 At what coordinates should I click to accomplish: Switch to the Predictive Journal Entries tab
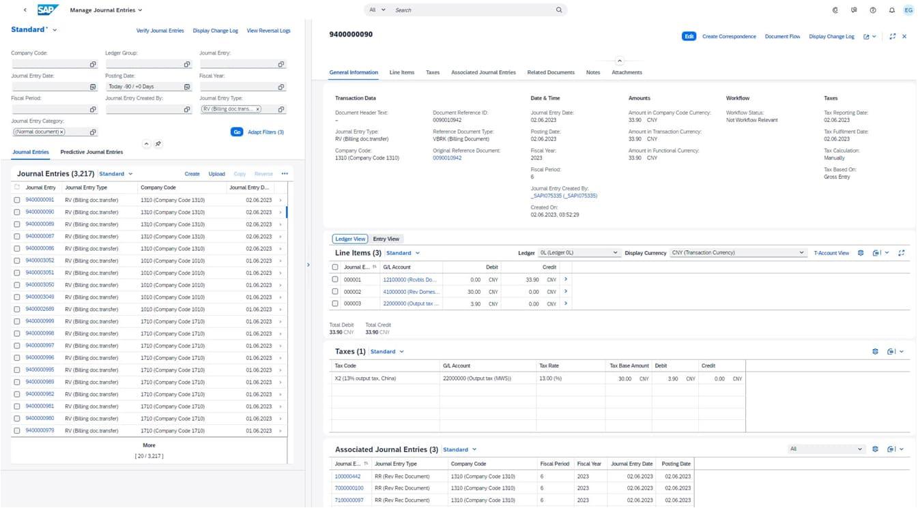click(x=91, y=152)
